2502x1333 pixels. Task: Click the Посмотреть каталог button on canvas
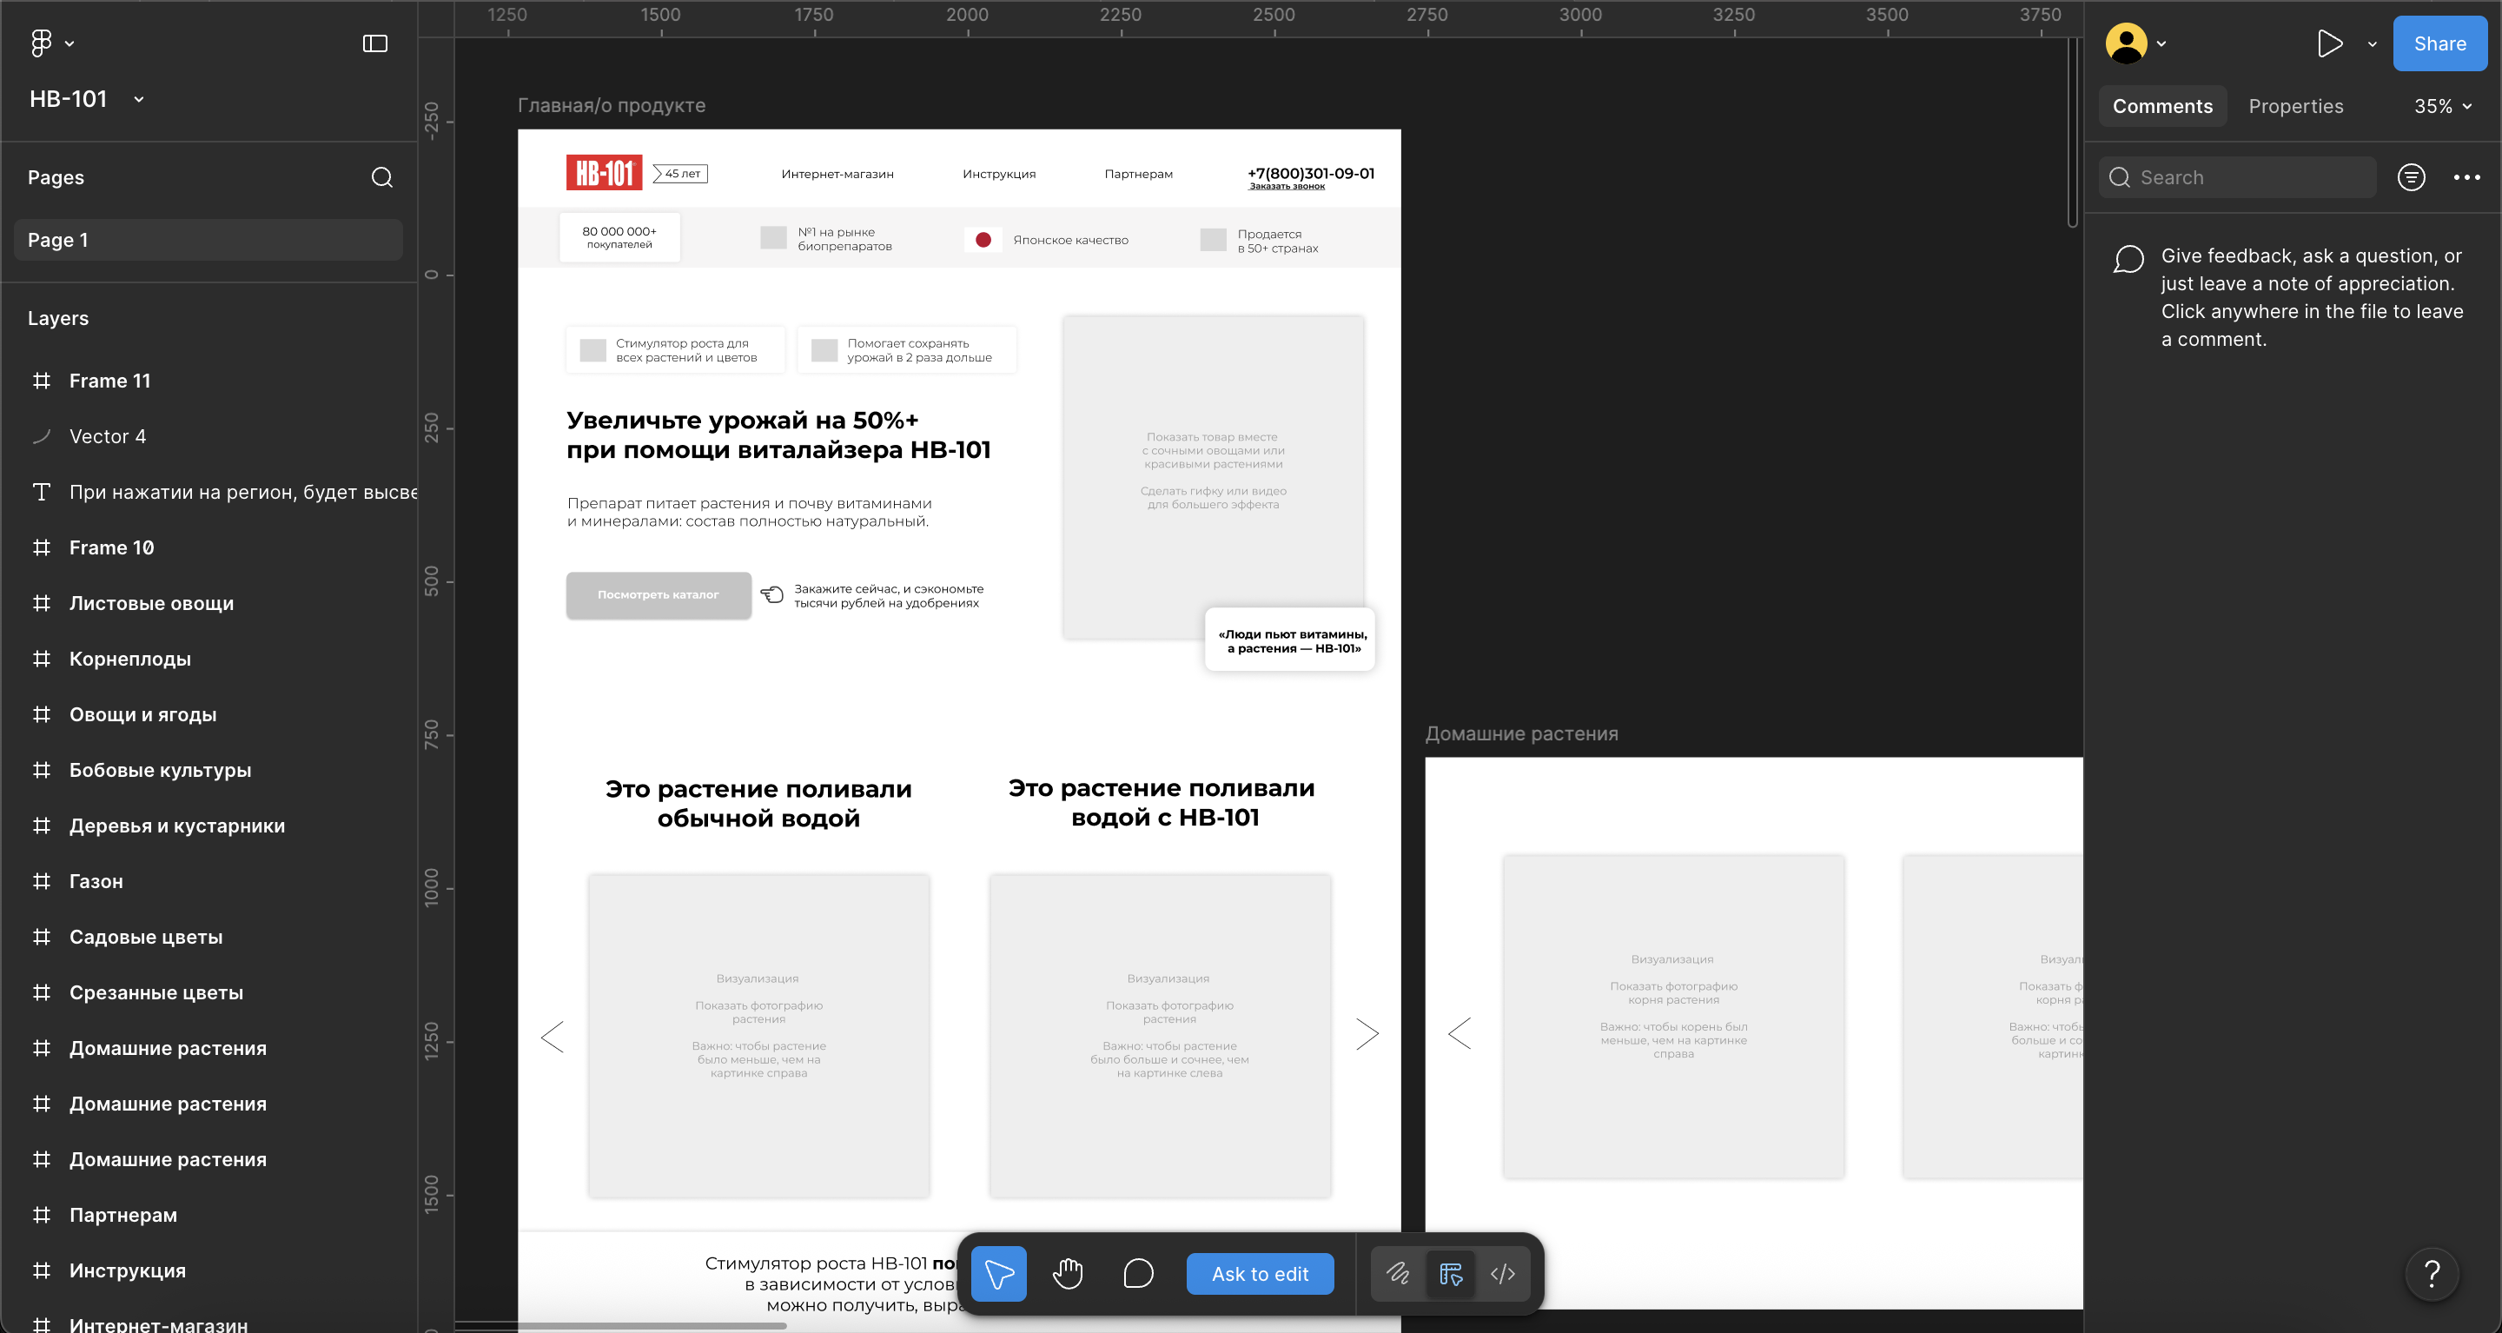click(x=659, y=594)
